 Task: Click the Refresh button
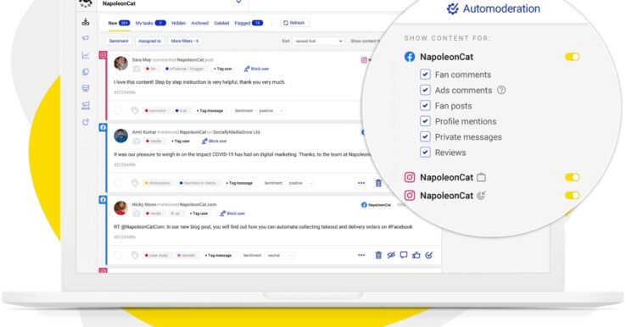294,23
